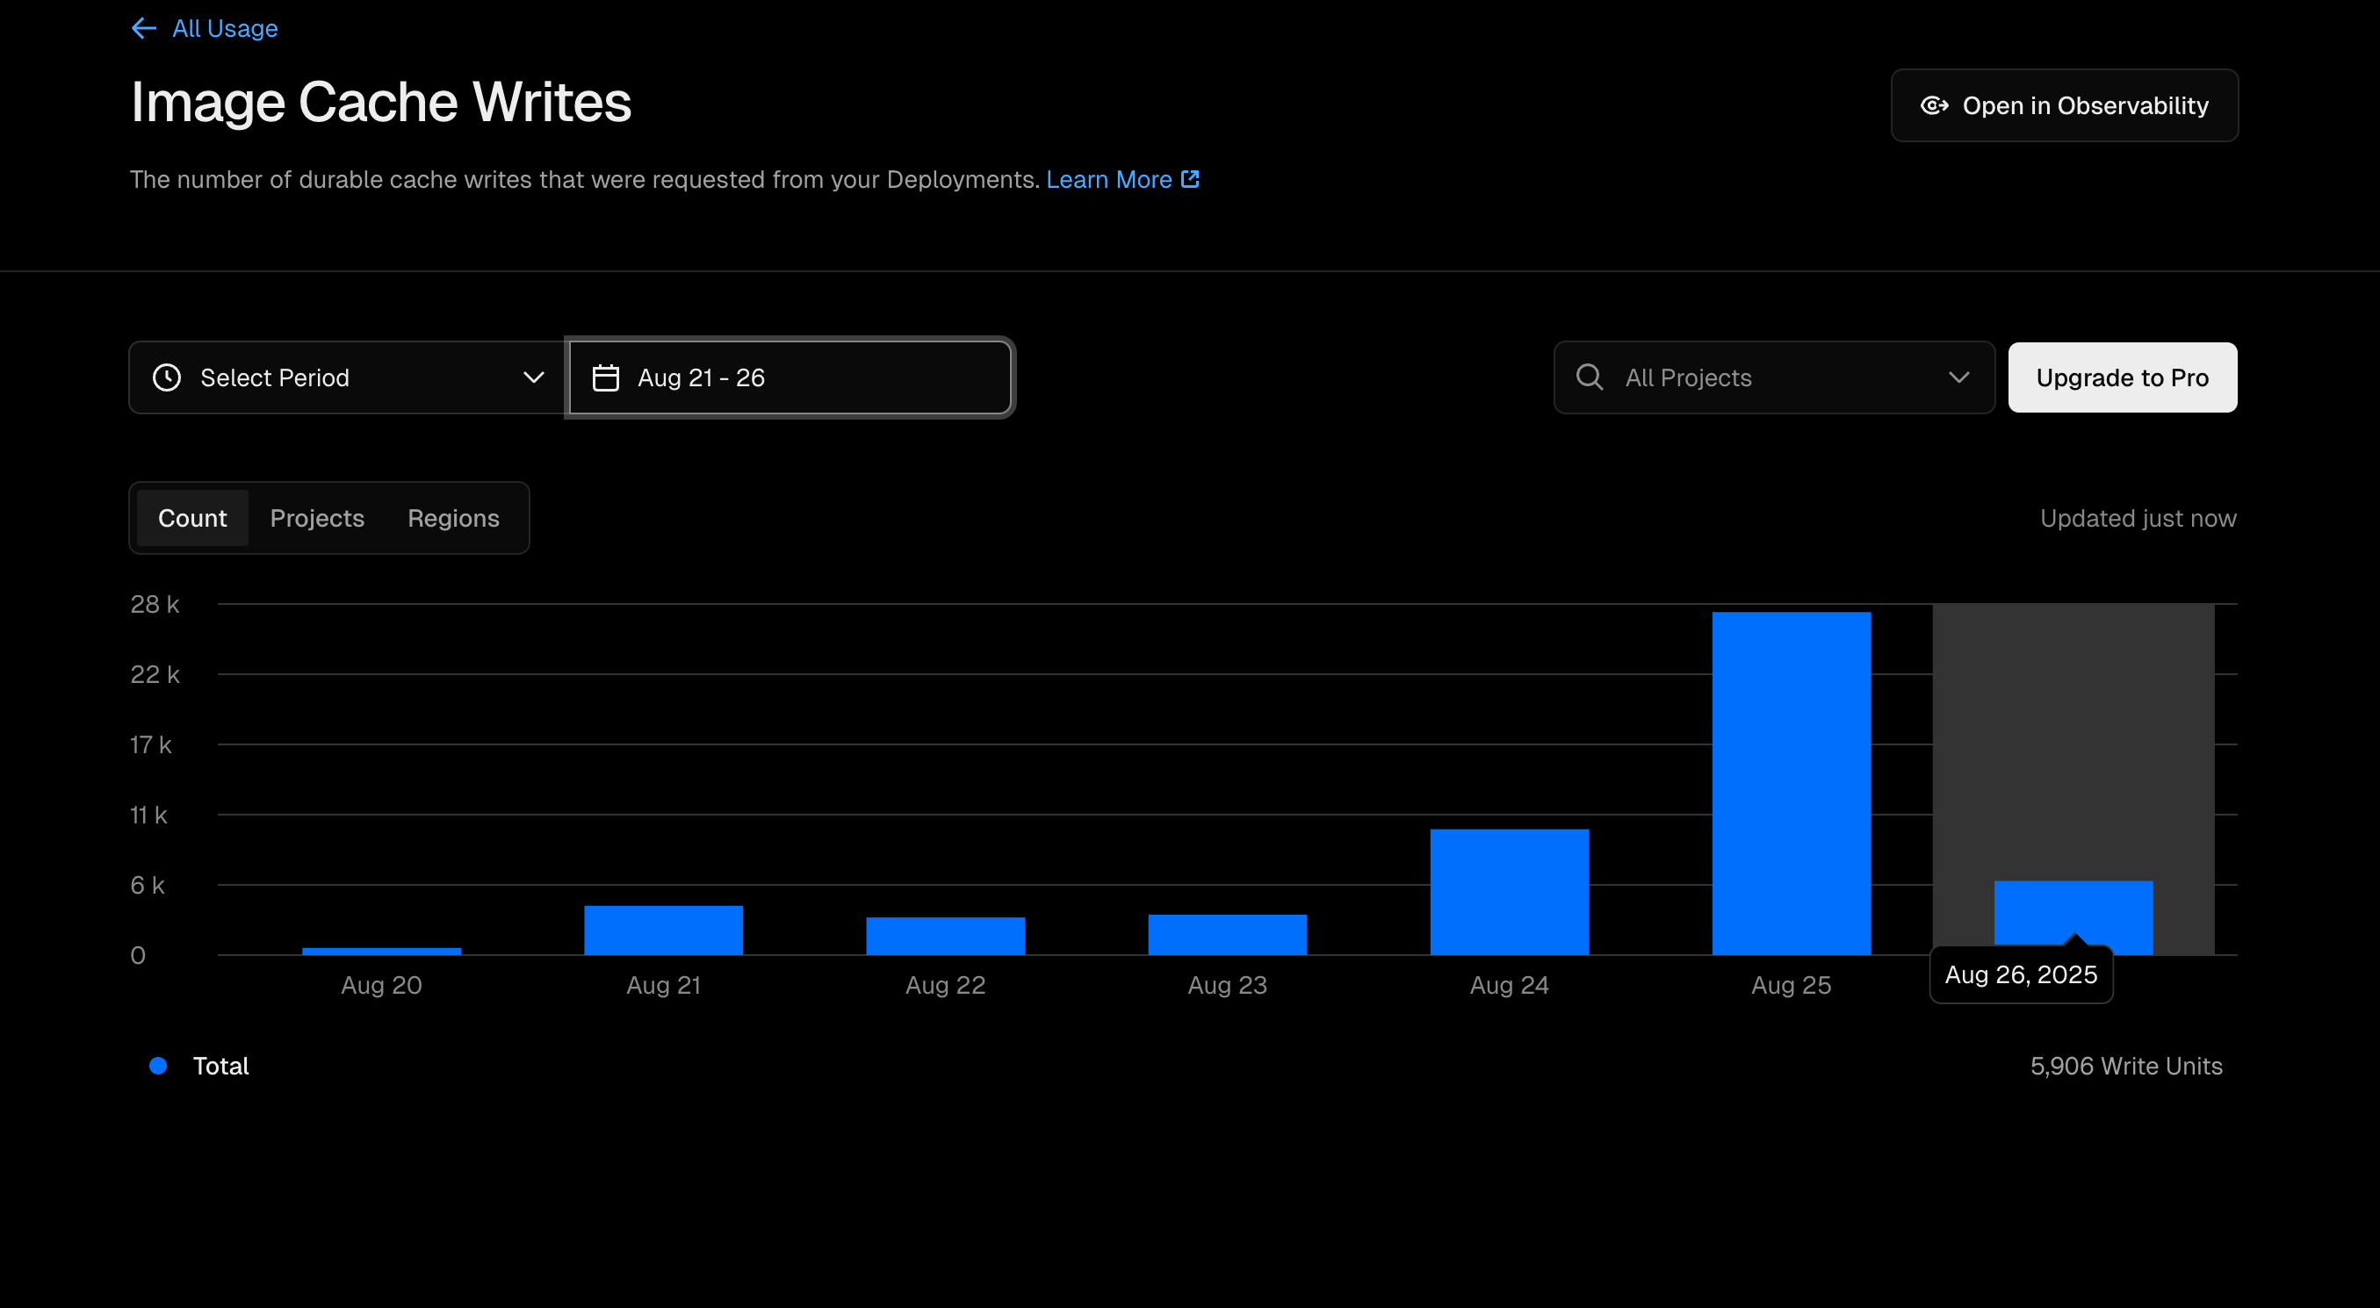The image size is (2380, 1308).
Task: Switch to the Projects tab
Action: [x=317, y=518]
